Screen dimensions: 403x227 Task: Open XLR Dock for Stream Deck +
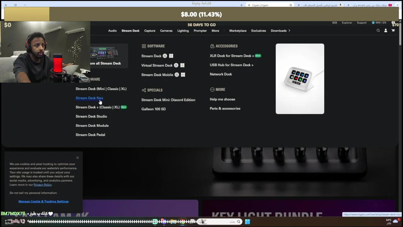pyautogui.click(x=232, y=56)
